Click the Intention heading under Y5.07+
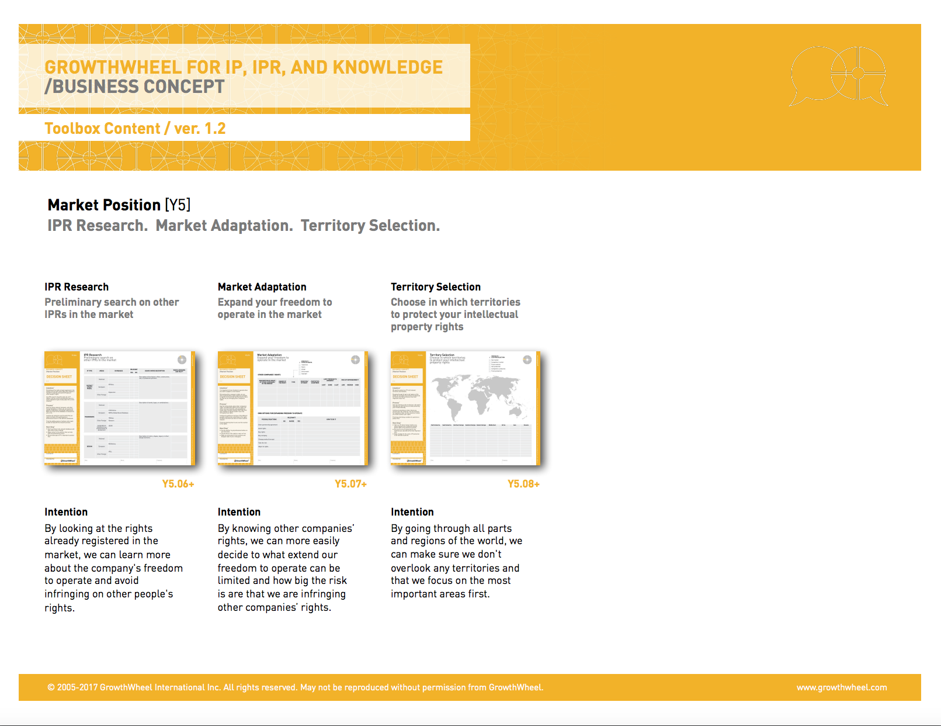 click(x=239, y=512)
